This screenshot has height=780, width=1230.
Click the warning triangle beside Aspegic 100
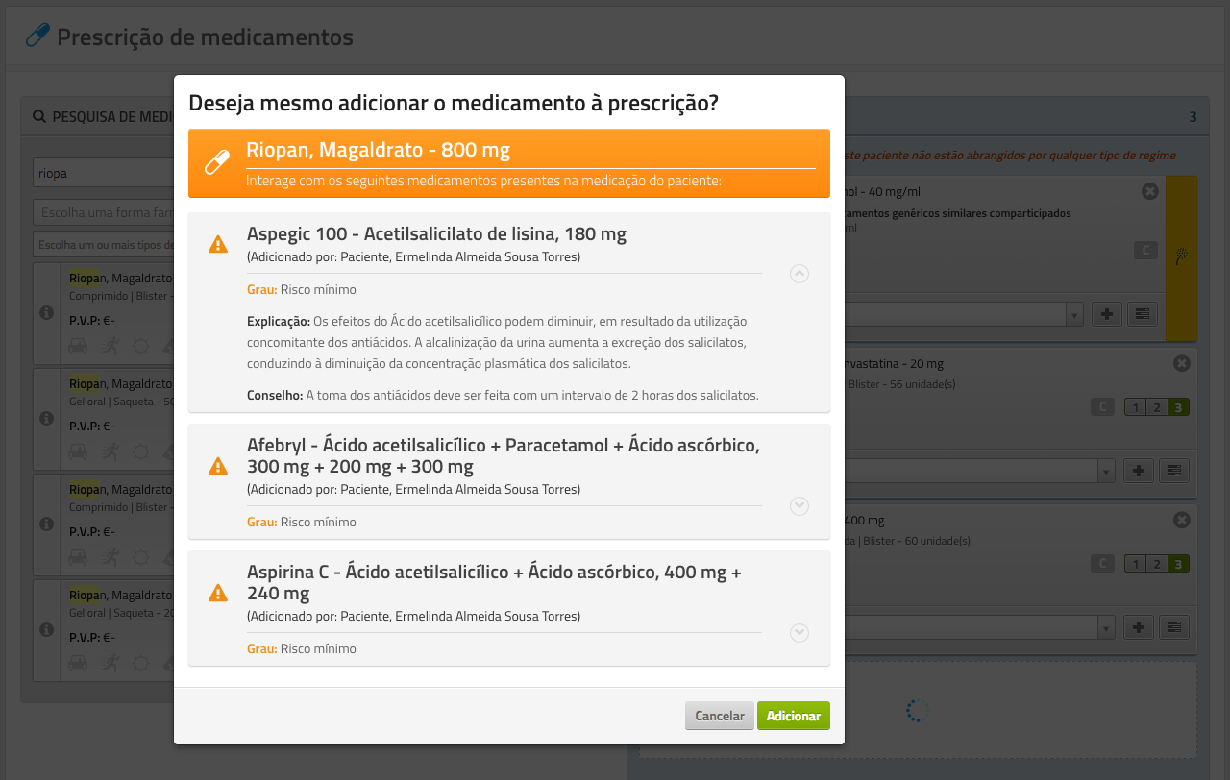[x=218, y=244]
